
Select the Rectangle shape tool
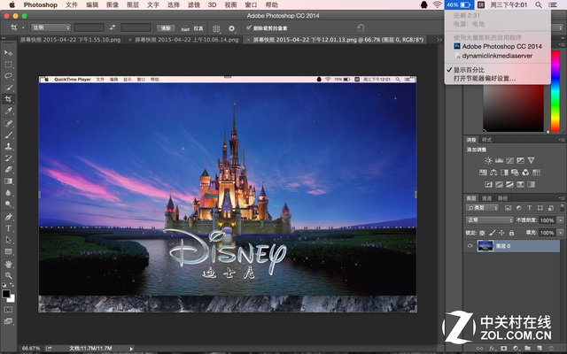(8, 251)
